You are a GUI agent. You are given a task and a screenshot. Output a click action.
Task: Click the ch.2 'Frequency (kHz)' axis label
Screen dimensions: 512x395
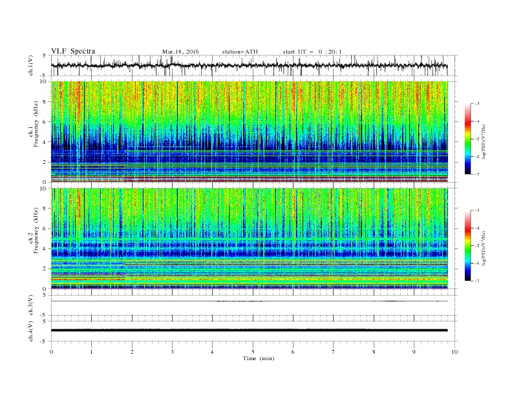pyautogui.click(x=36, y=231)
